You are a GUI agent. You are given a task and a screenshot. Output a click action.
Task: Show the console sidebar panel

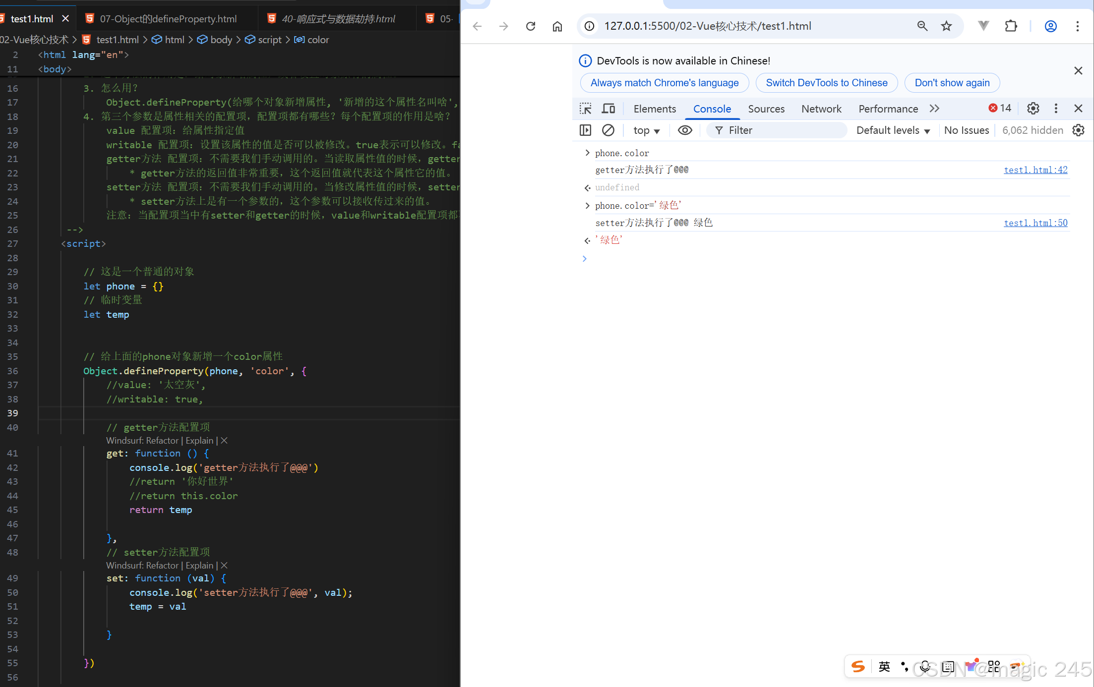[585, 130]
